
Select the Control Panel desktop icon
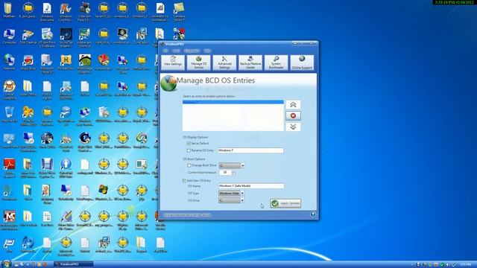[9, 141]
